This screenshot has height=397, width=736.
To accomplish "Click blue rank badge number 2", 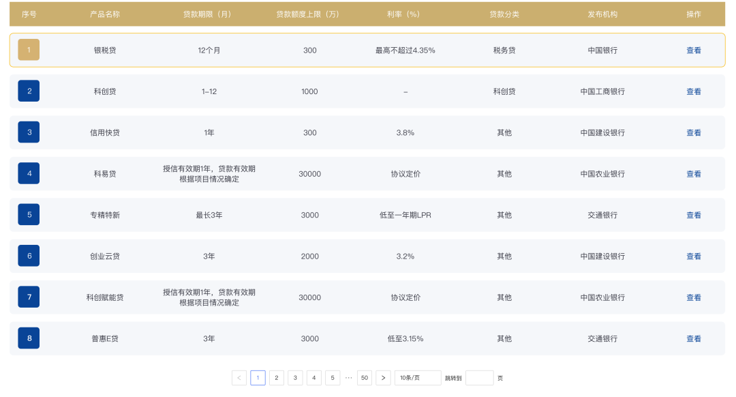I will tap(29, 91).
